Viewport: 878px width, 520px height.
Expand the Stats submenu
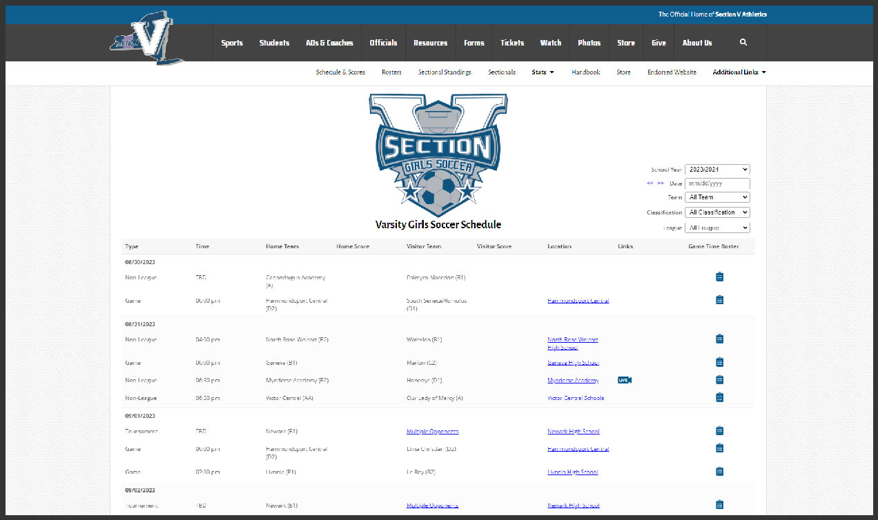pos(543,72)
